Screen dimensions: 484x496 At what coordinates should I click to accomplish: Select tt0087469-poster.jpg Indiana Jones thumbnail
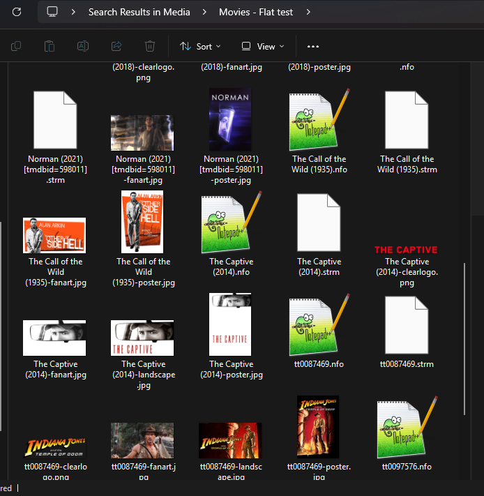point(318,428)
